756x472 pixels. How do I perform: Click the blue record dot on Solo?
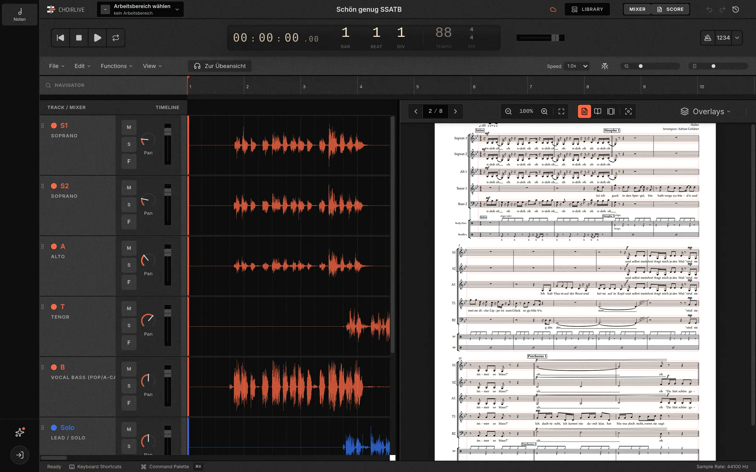54,428
